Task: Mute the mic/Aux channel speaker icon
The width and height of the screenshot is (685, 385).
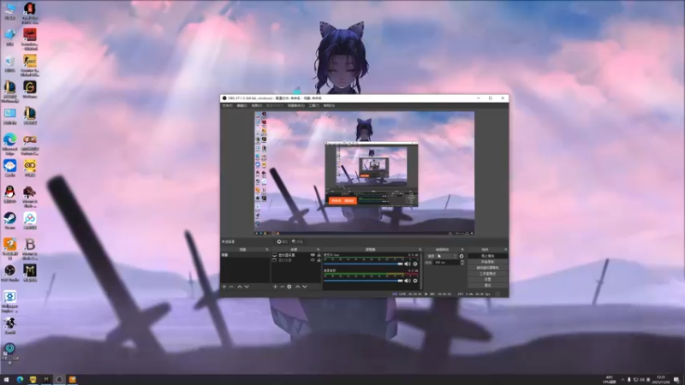Action: pyautogui.click(x=408, y=264)
